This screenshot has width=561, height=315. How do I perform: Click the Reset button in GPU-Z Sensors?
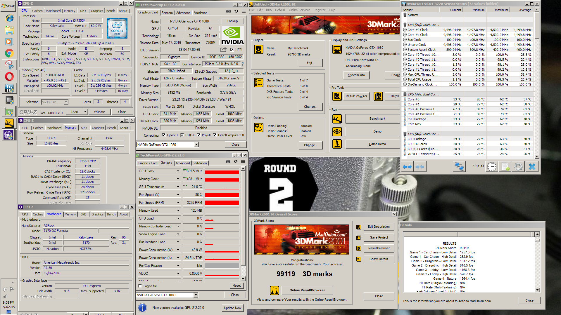pyautogui.click(x=237, y=286)
